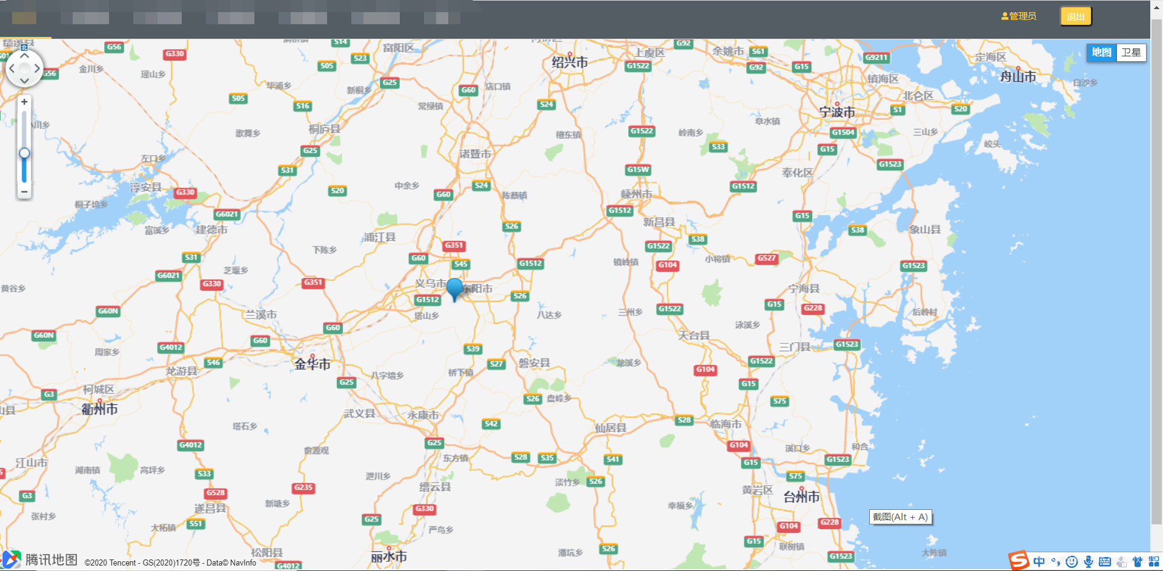The width and height of the screenshot is (1163, 571).
Task: Click the 丽水市 city label
Action: pos(388,557)
